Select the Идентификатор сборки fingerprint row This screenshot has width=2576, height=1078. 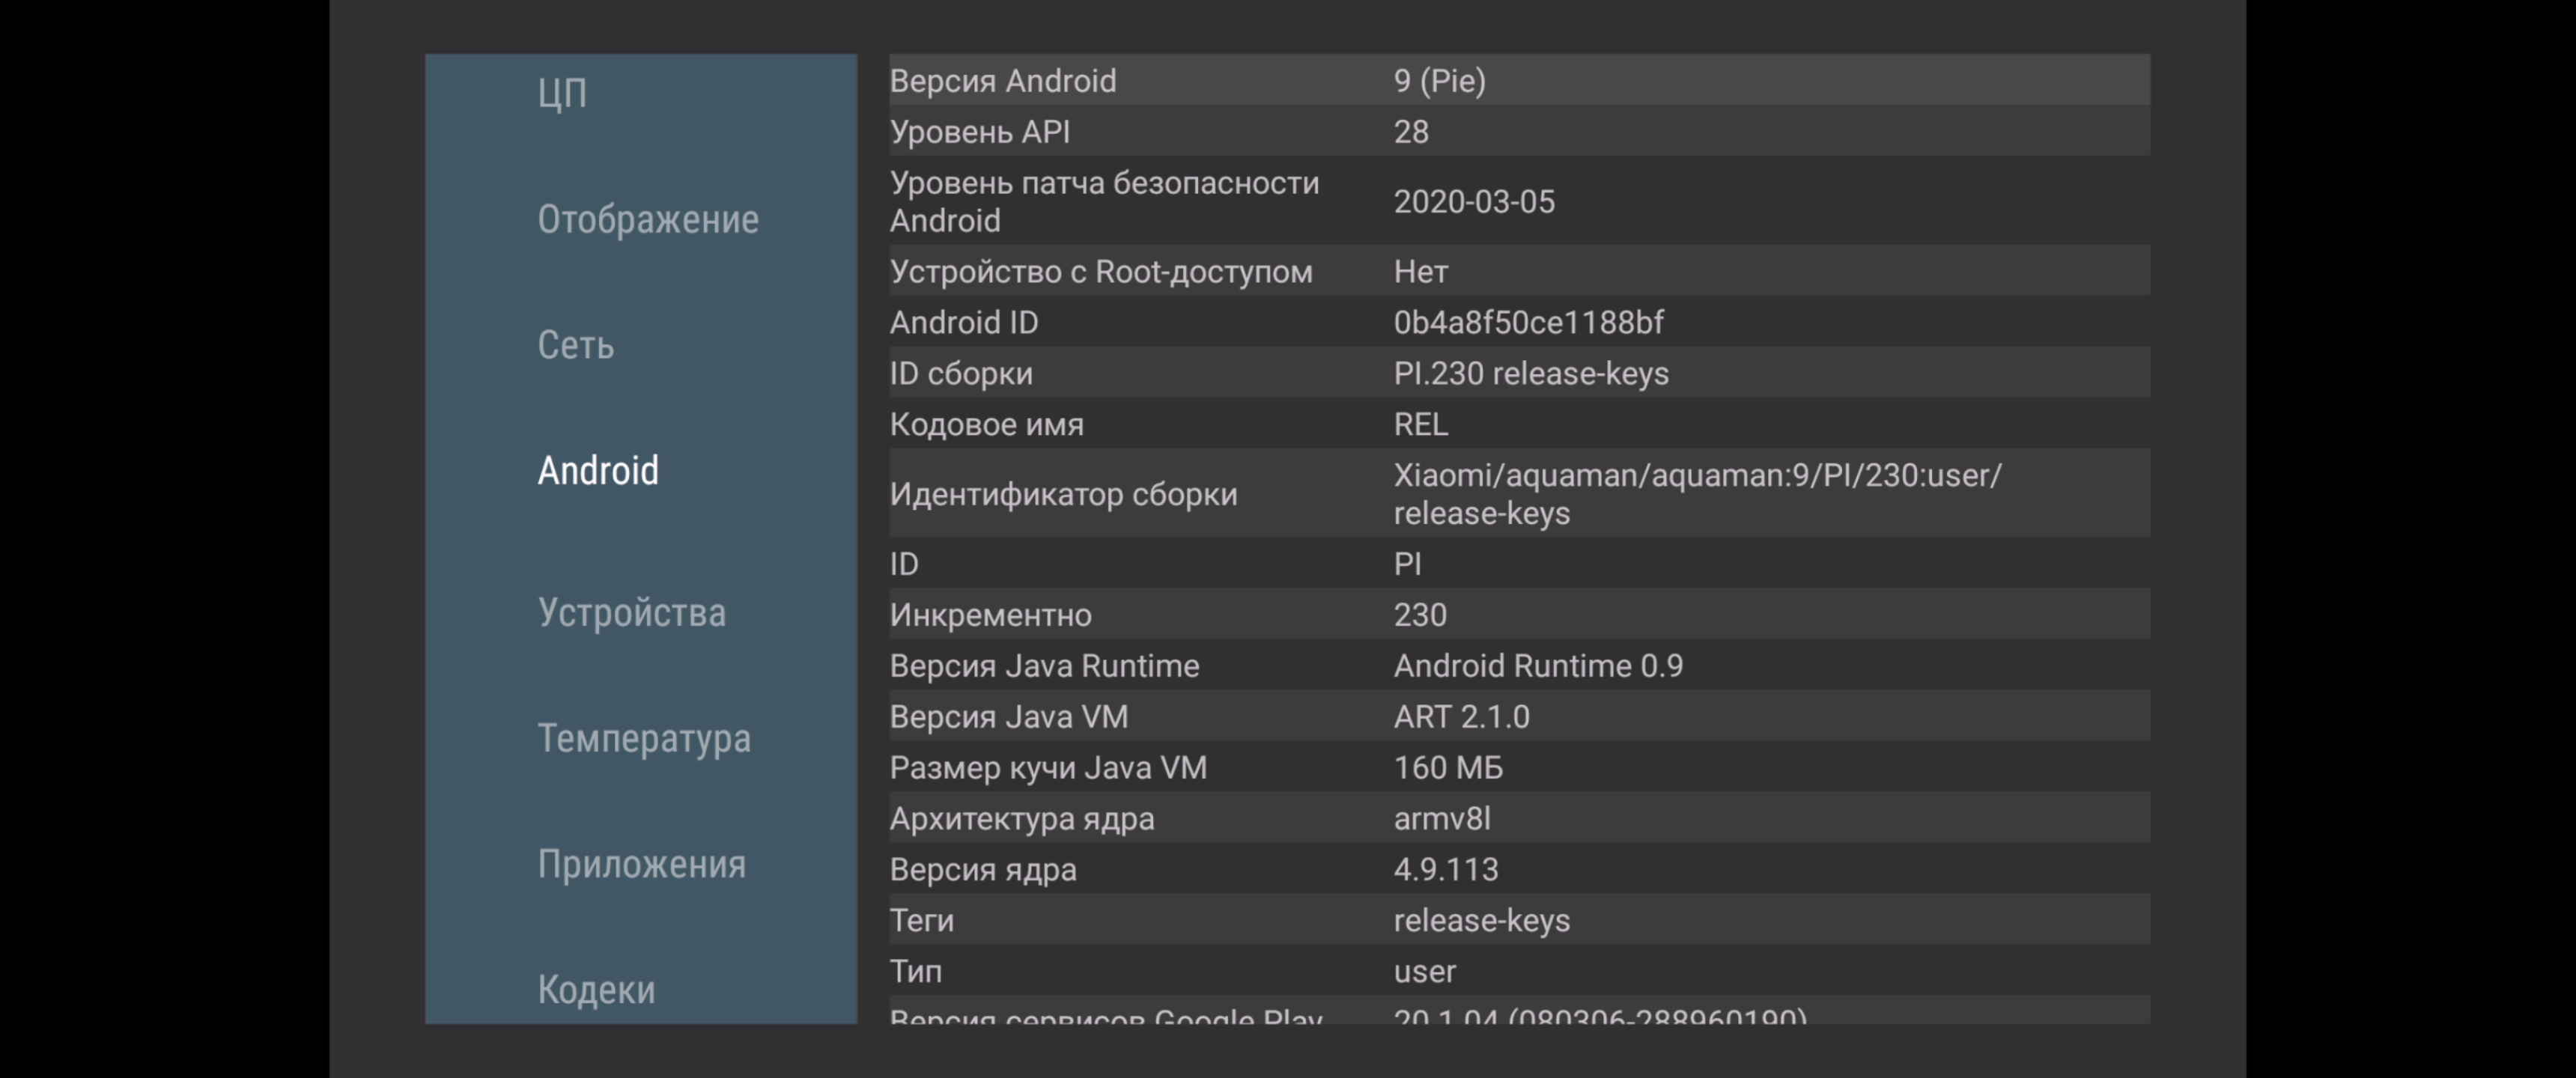1518,494
